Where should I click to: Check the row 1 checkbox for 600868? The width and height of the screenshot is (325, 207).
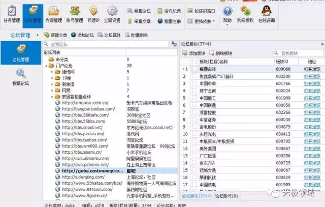click(194, 69)
